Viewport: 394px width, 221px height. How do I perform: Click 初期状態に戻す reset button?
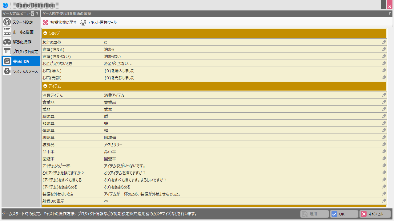click(x=59, y=22)
